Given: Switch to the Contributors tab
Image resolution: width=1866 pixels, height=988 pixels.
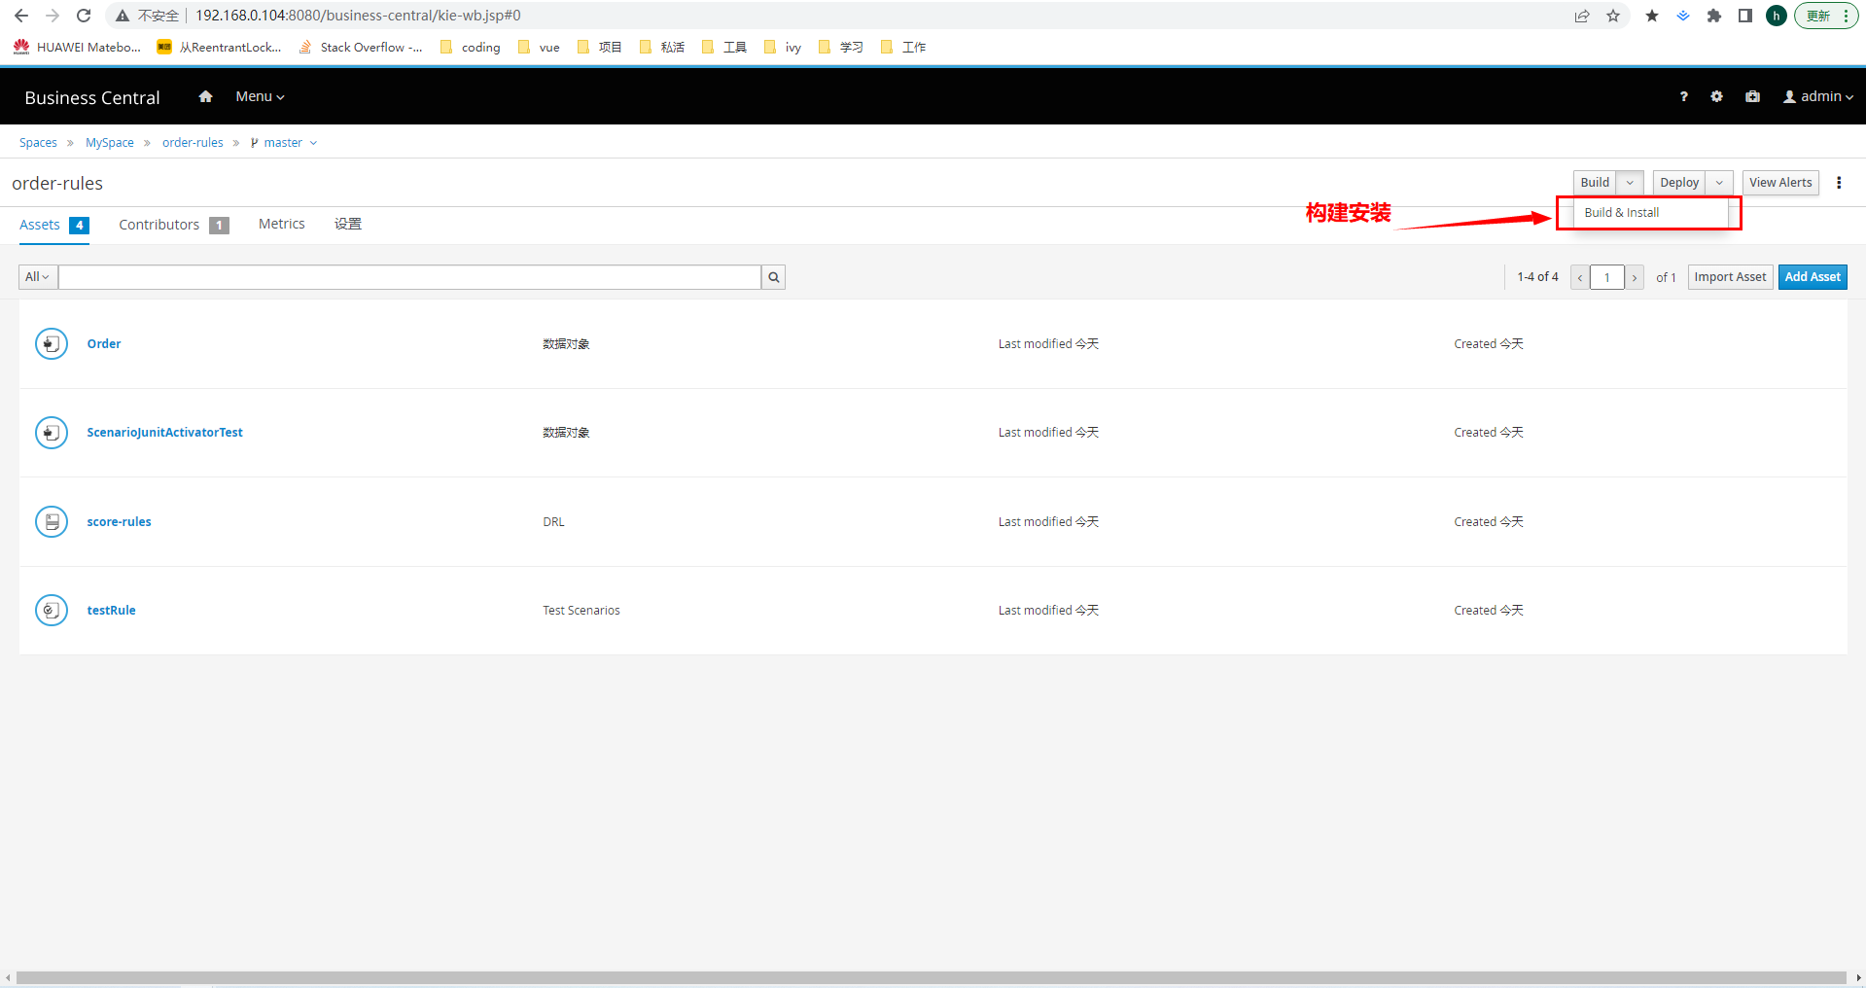Looking at the screenshot, I should pyautogui.click(x=159, y=225).
